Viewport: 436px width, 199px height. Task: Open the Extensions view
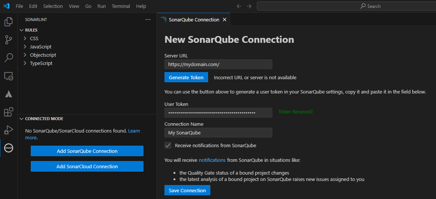9,112
